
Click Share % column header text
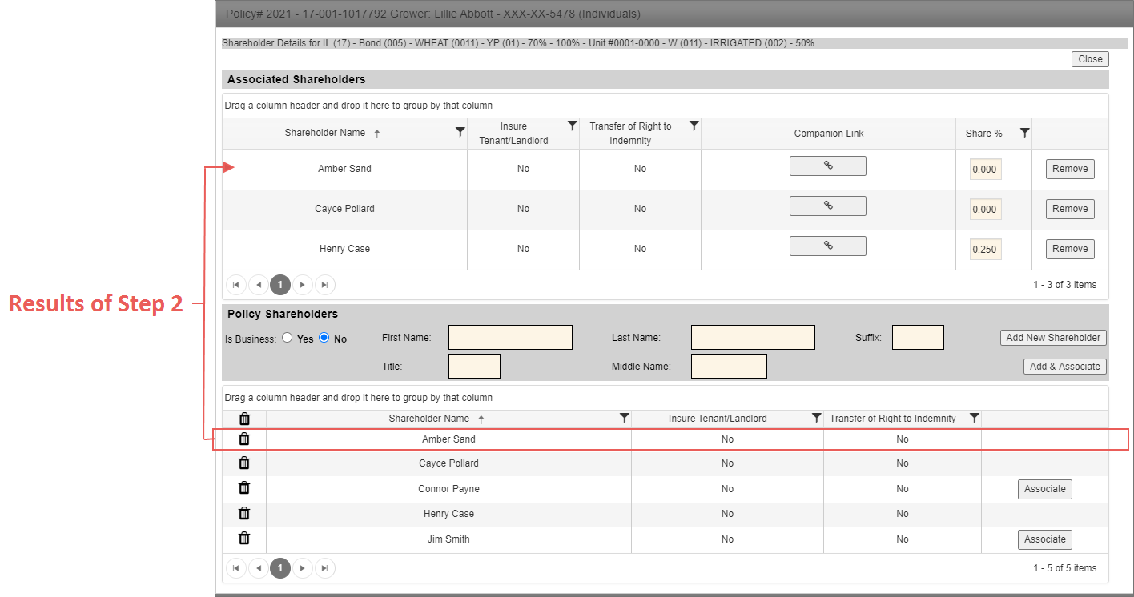coord(984,134)
